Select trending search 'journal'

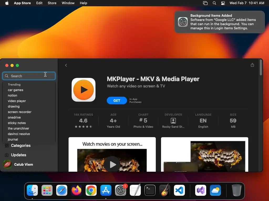coord(13,139)
